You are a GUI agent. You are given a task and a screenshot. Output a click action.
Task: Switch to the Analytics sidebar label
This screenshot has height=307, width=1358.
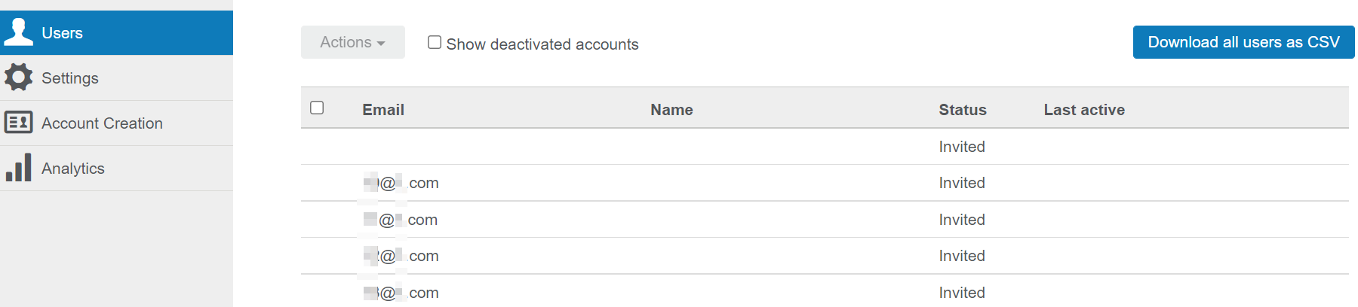72,169
